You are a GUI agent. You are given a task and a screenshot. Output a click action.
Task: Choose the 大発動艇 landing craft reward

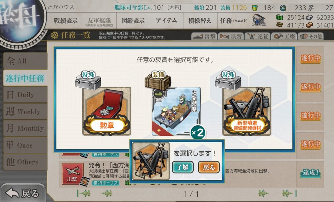[x=176, y=111]
